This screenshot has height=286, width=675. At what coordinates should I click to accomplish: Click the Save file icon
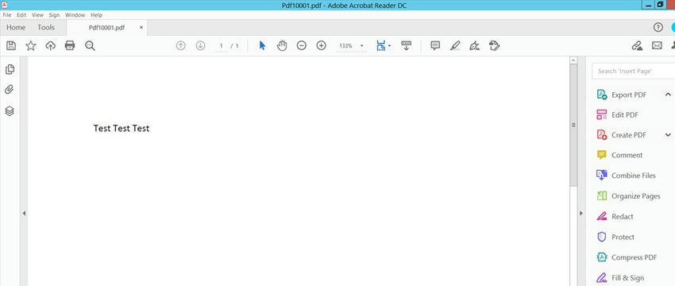11,45
